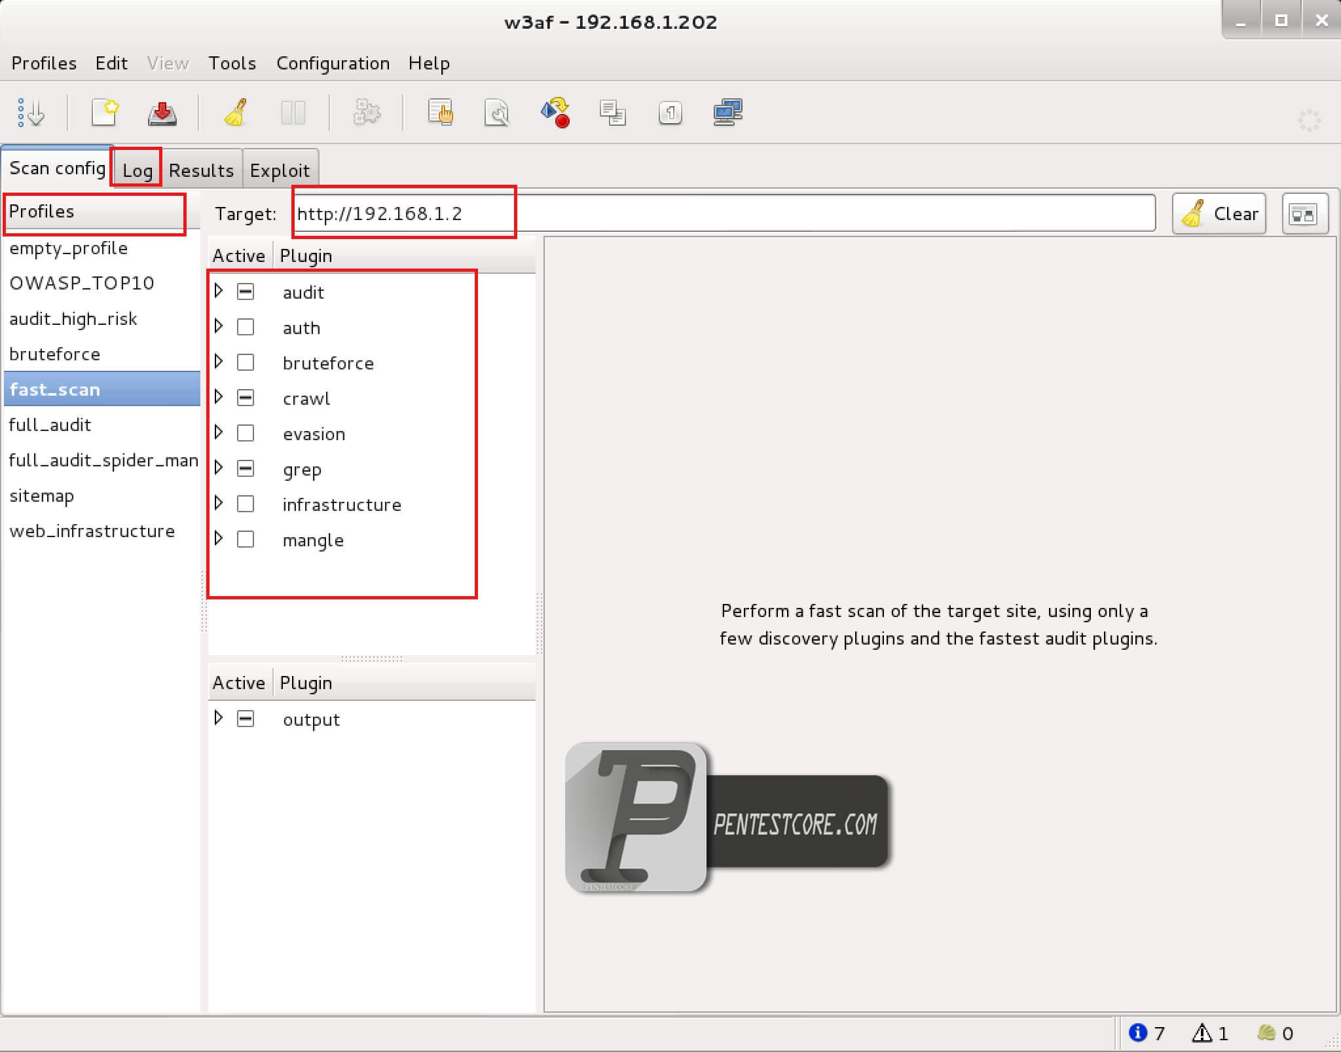Expand the grep plugin tree
This screenshot has height=1052, width=1341.
(x=219, y=467)
